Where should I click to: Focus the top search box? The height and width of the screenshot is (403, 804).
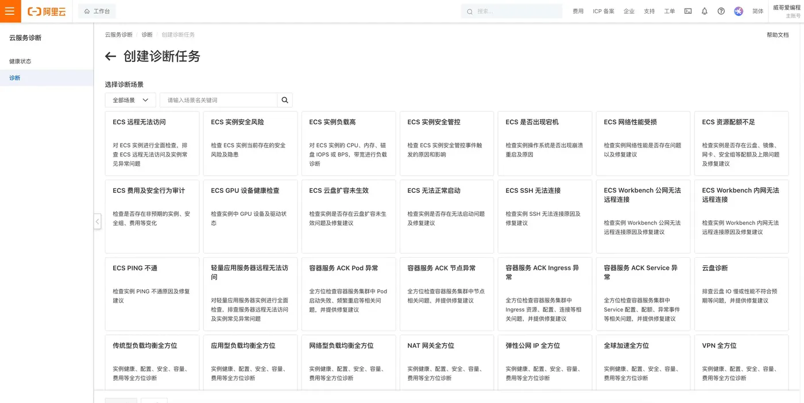tap(512, 11)
